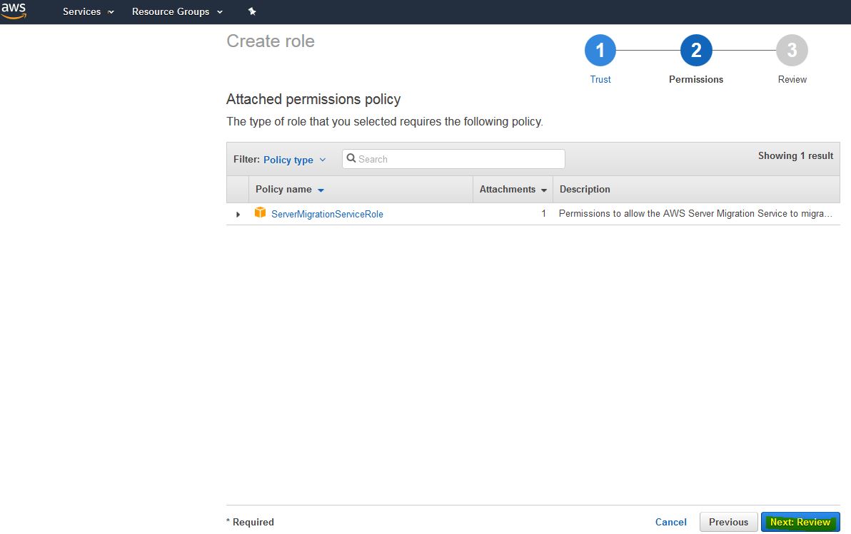This screenshot has width=851, height=534.
Task: Click the Trust step label
Action: tap(600, 79)
